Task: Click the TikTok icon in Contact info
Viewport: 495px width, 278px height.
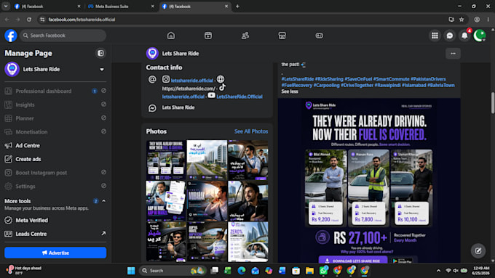Action: coord(222,87)
